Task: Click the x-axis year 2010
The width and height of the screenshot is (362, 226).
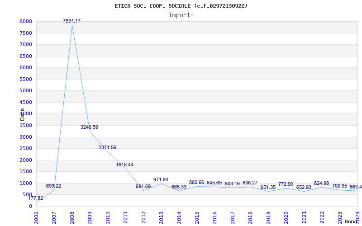Action: [x=108, y=218]
